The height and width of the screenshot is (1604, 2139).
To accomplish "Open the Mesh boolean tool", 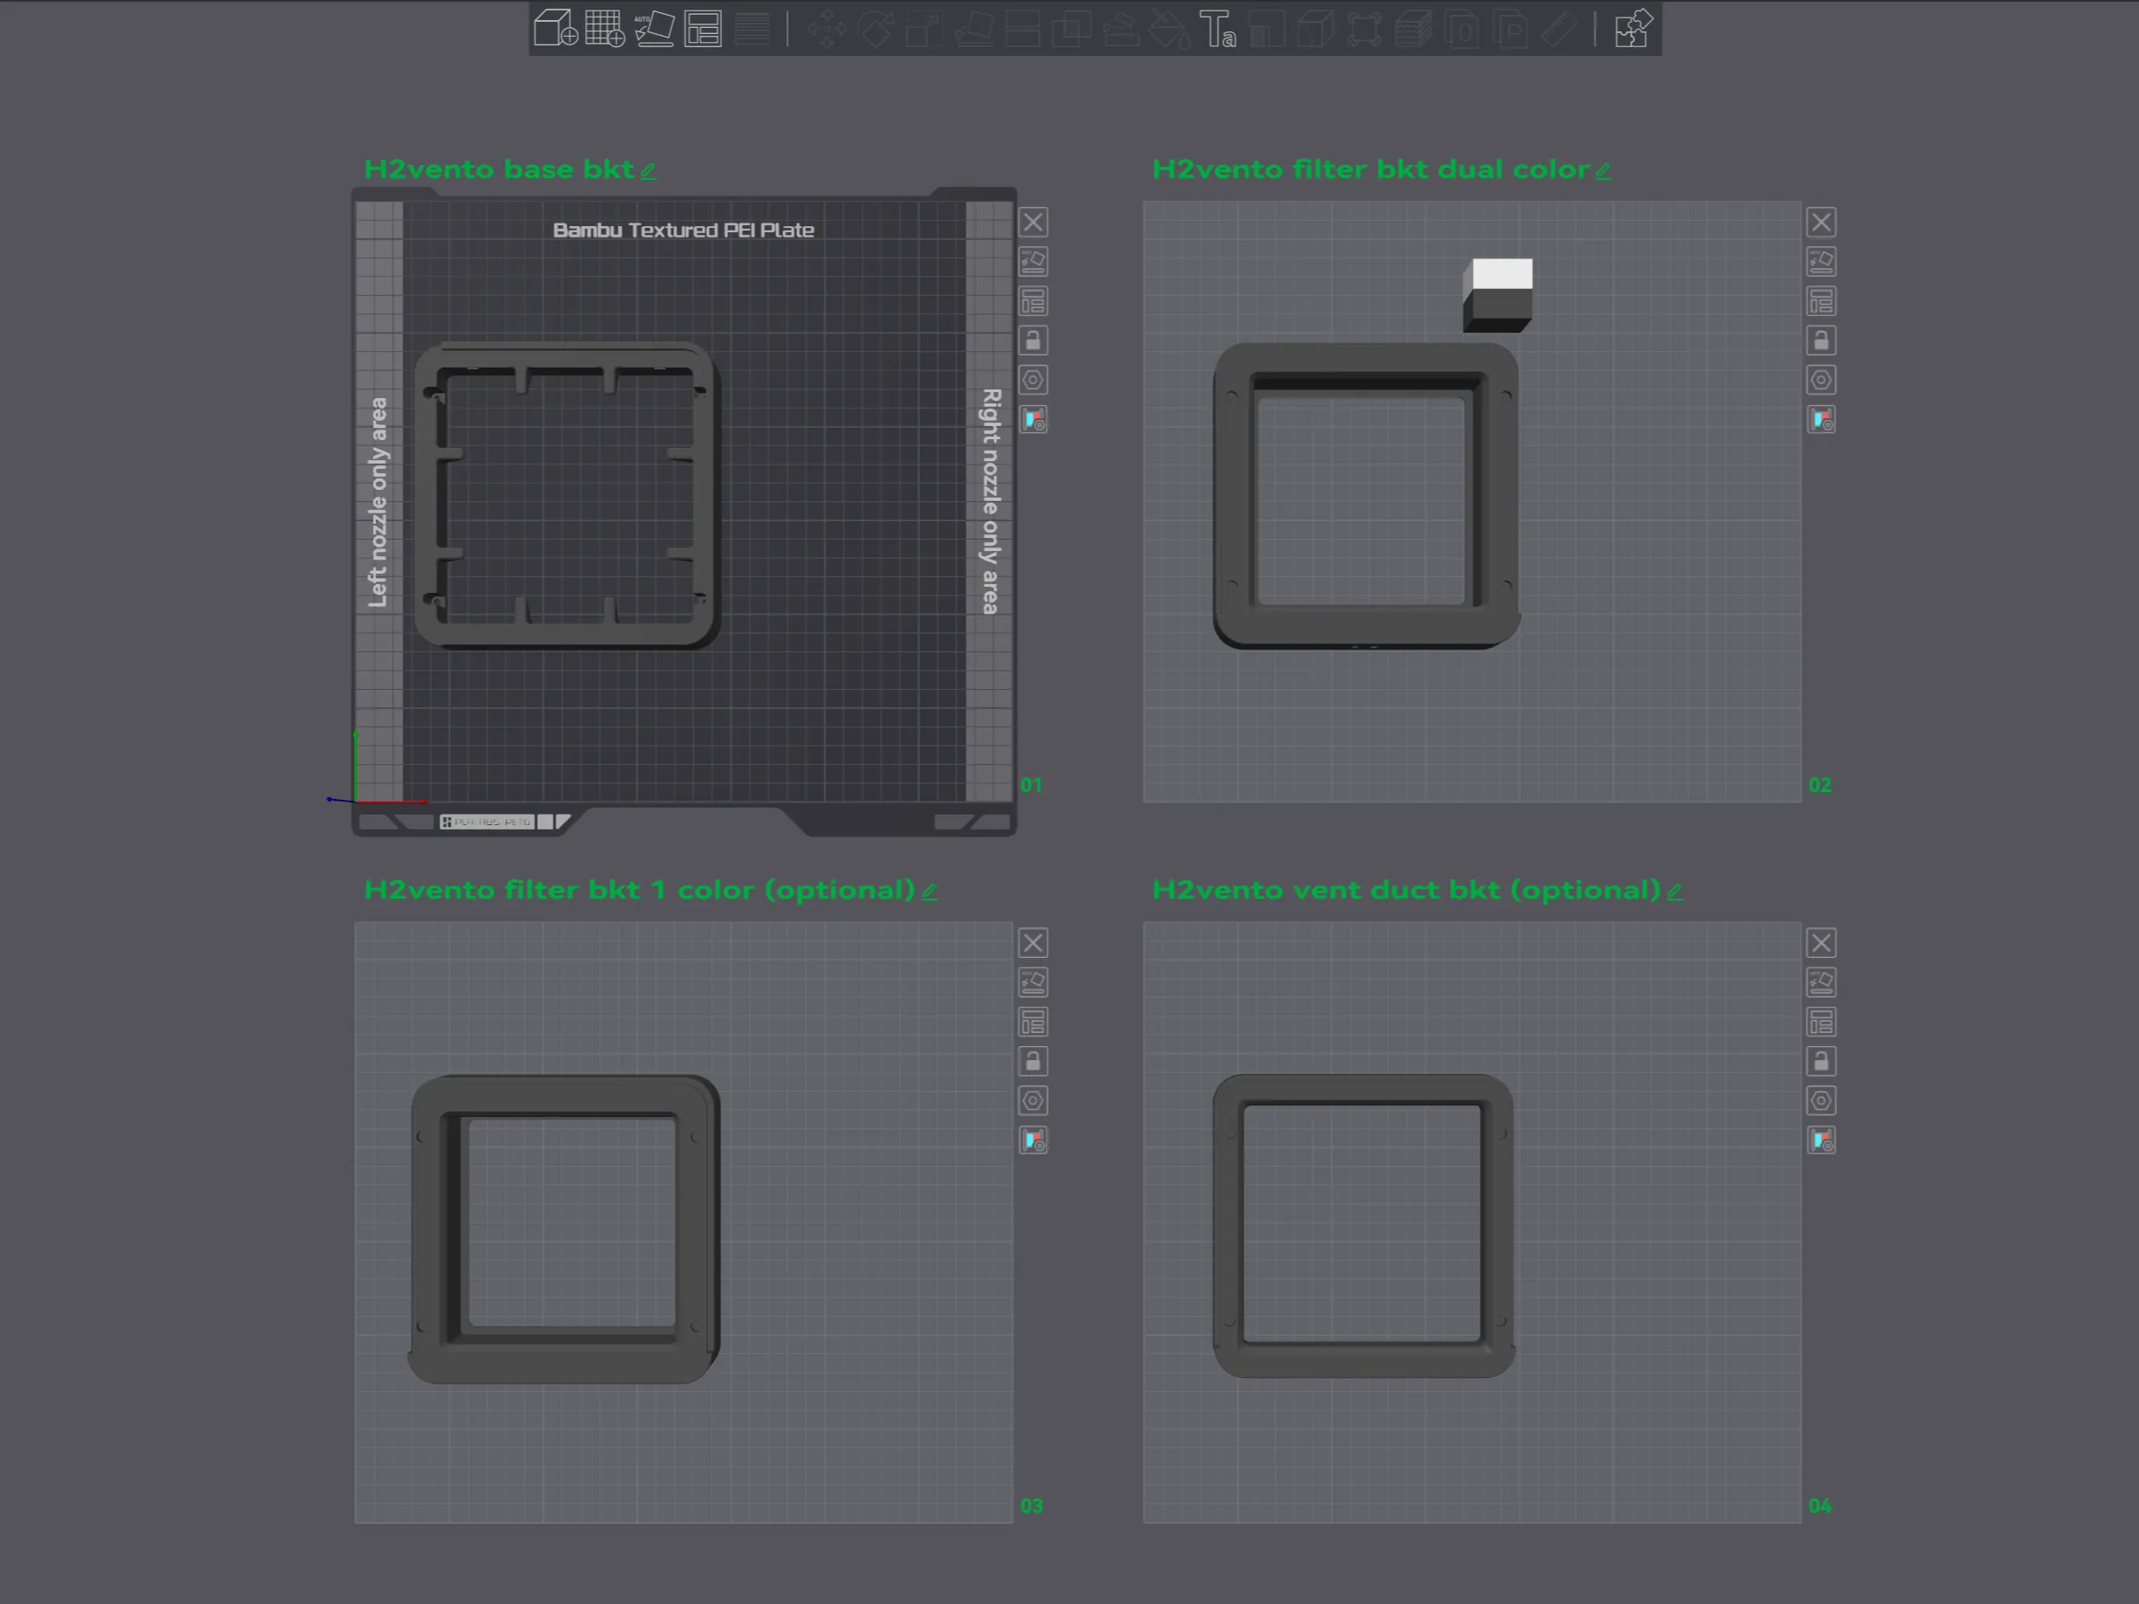I will (1071, 28).
